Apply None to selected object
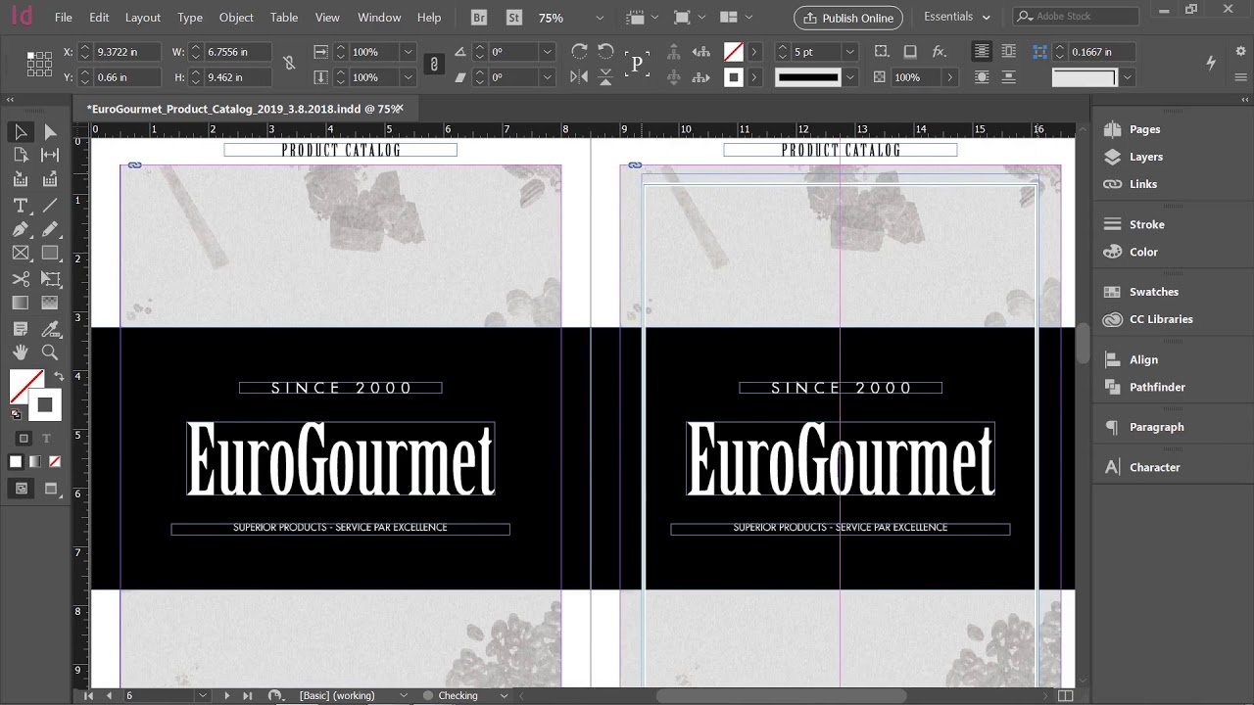Image resolution: width=1254 pixels, height=705 pixels. (54, 461)
